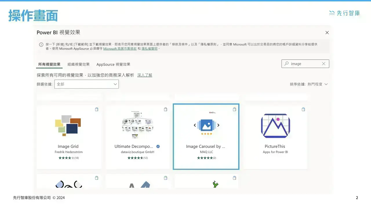Viewport: 371px width, 208px height.
Task: Click the info icon beside the terms notice
Action: [41, 44]
